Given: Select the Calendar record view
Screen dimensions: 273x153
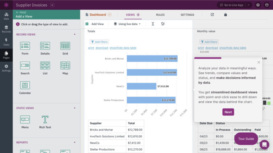Looking at the screenshot, I should pyautogui.click(x=25, y=88).
